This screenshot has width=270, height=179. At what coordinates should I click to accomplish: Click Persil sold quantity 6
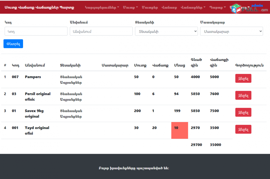tap(153, 94)
